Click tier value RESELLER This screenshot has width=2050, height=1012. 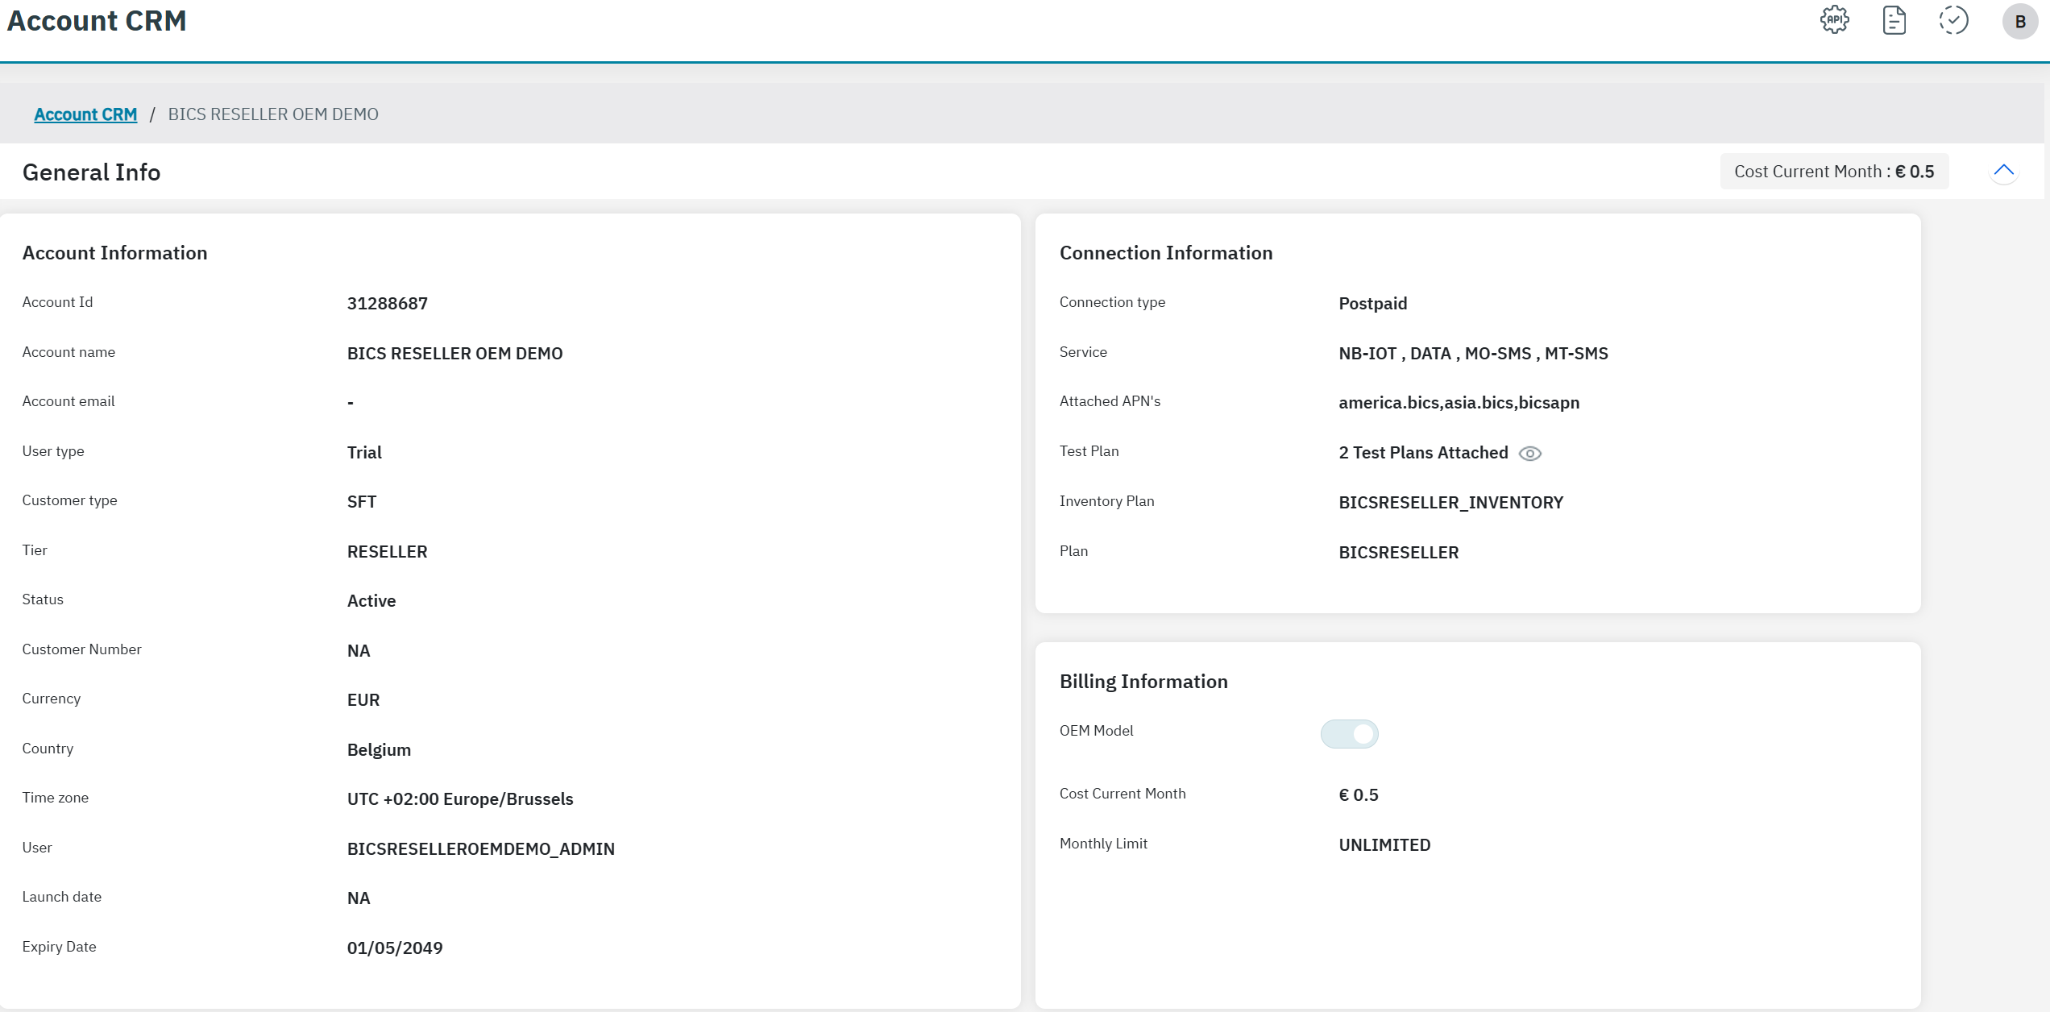pos(387,552)
